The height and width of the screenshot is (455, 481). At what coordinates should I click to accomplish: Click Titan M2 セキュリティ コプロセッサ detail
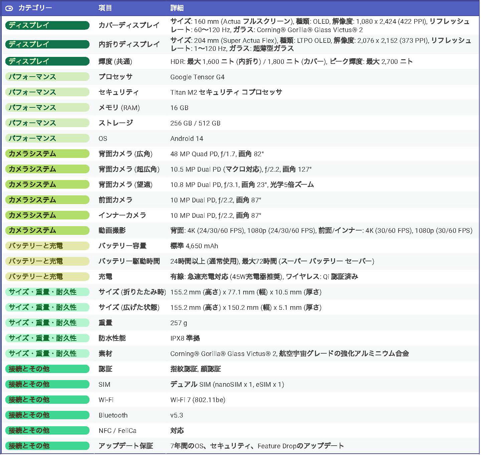[226, 92]
